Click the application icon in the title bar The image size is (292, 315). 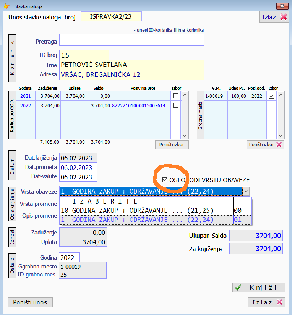(x=6, y=6)
